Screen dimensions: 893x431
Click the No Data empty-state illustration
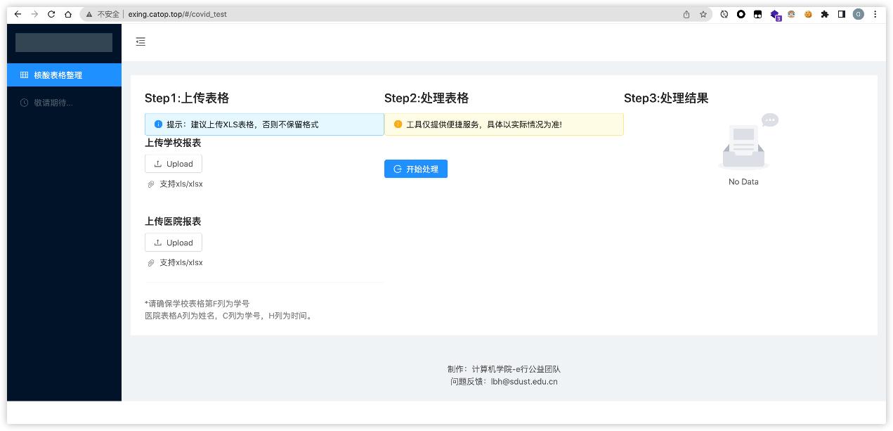[744, 145]
